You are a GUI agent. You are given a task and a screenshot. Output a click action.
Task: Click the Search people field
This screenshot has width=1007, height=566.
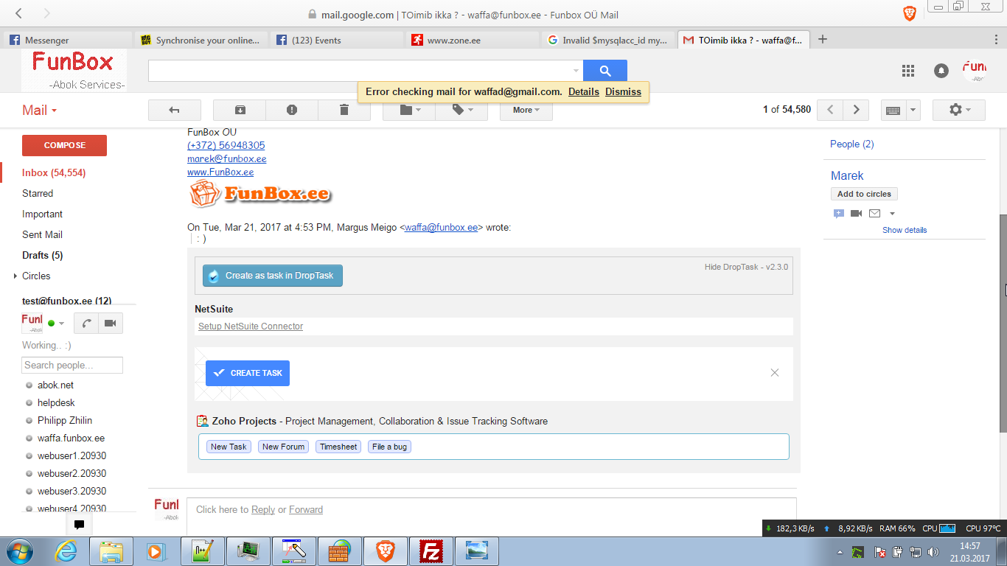point(72,366)
